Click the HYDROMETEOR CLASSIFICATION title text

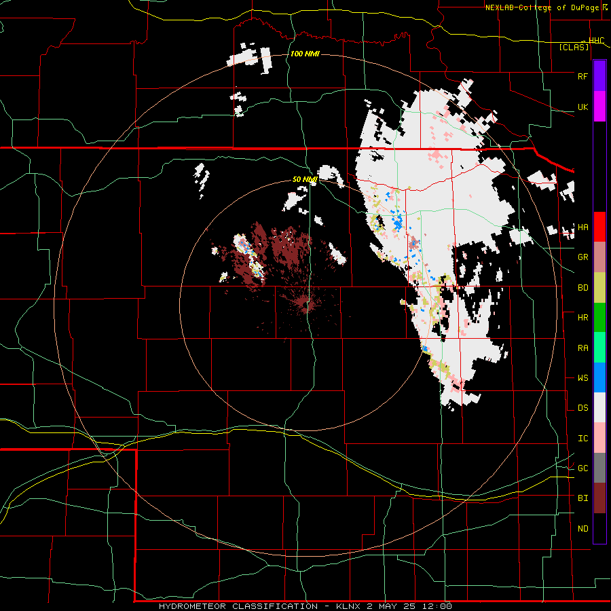(x=238, y=606)
